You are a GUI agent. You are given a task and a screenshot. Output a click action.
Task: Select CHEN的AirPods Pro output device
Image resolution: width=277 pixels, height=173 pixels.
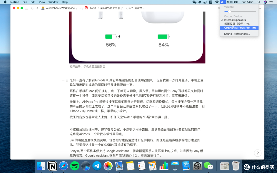[x=239, y=28]
